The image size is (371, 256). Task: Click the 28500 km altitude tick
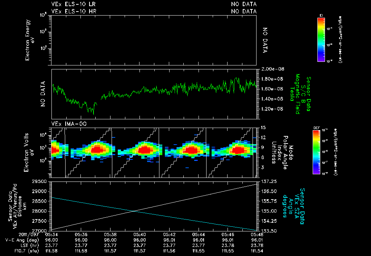click(39, 201)
